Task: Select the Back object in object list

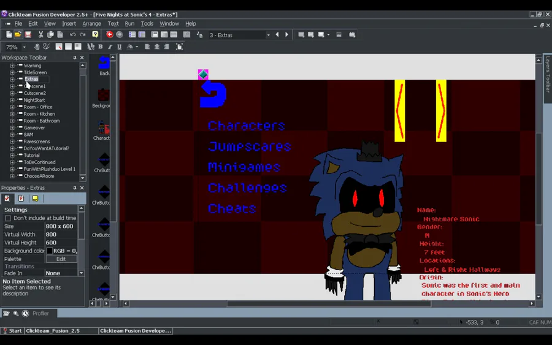Action: click(104, 66)
